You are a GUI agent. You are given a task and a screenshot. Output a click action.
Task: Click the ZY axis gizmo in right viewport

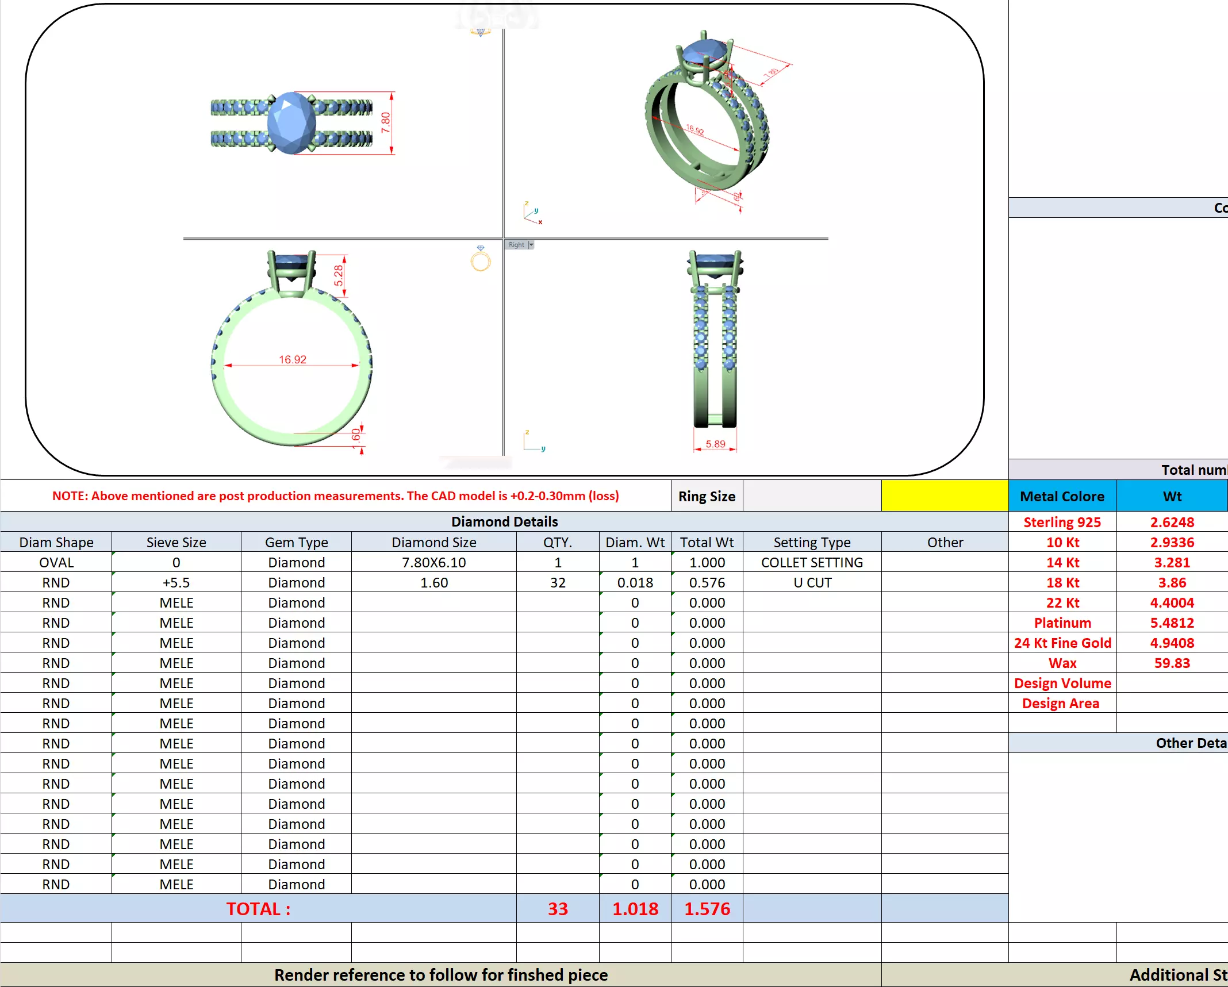click(x=533, y=441)
